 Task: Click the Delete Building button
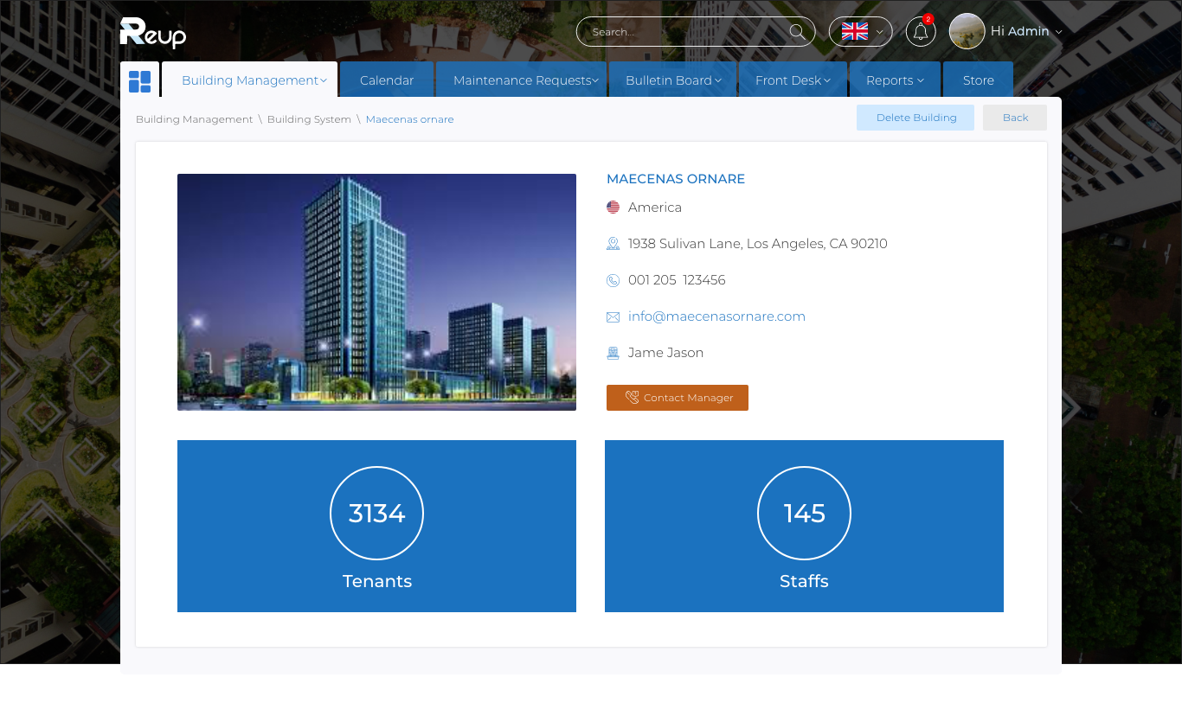915,118
